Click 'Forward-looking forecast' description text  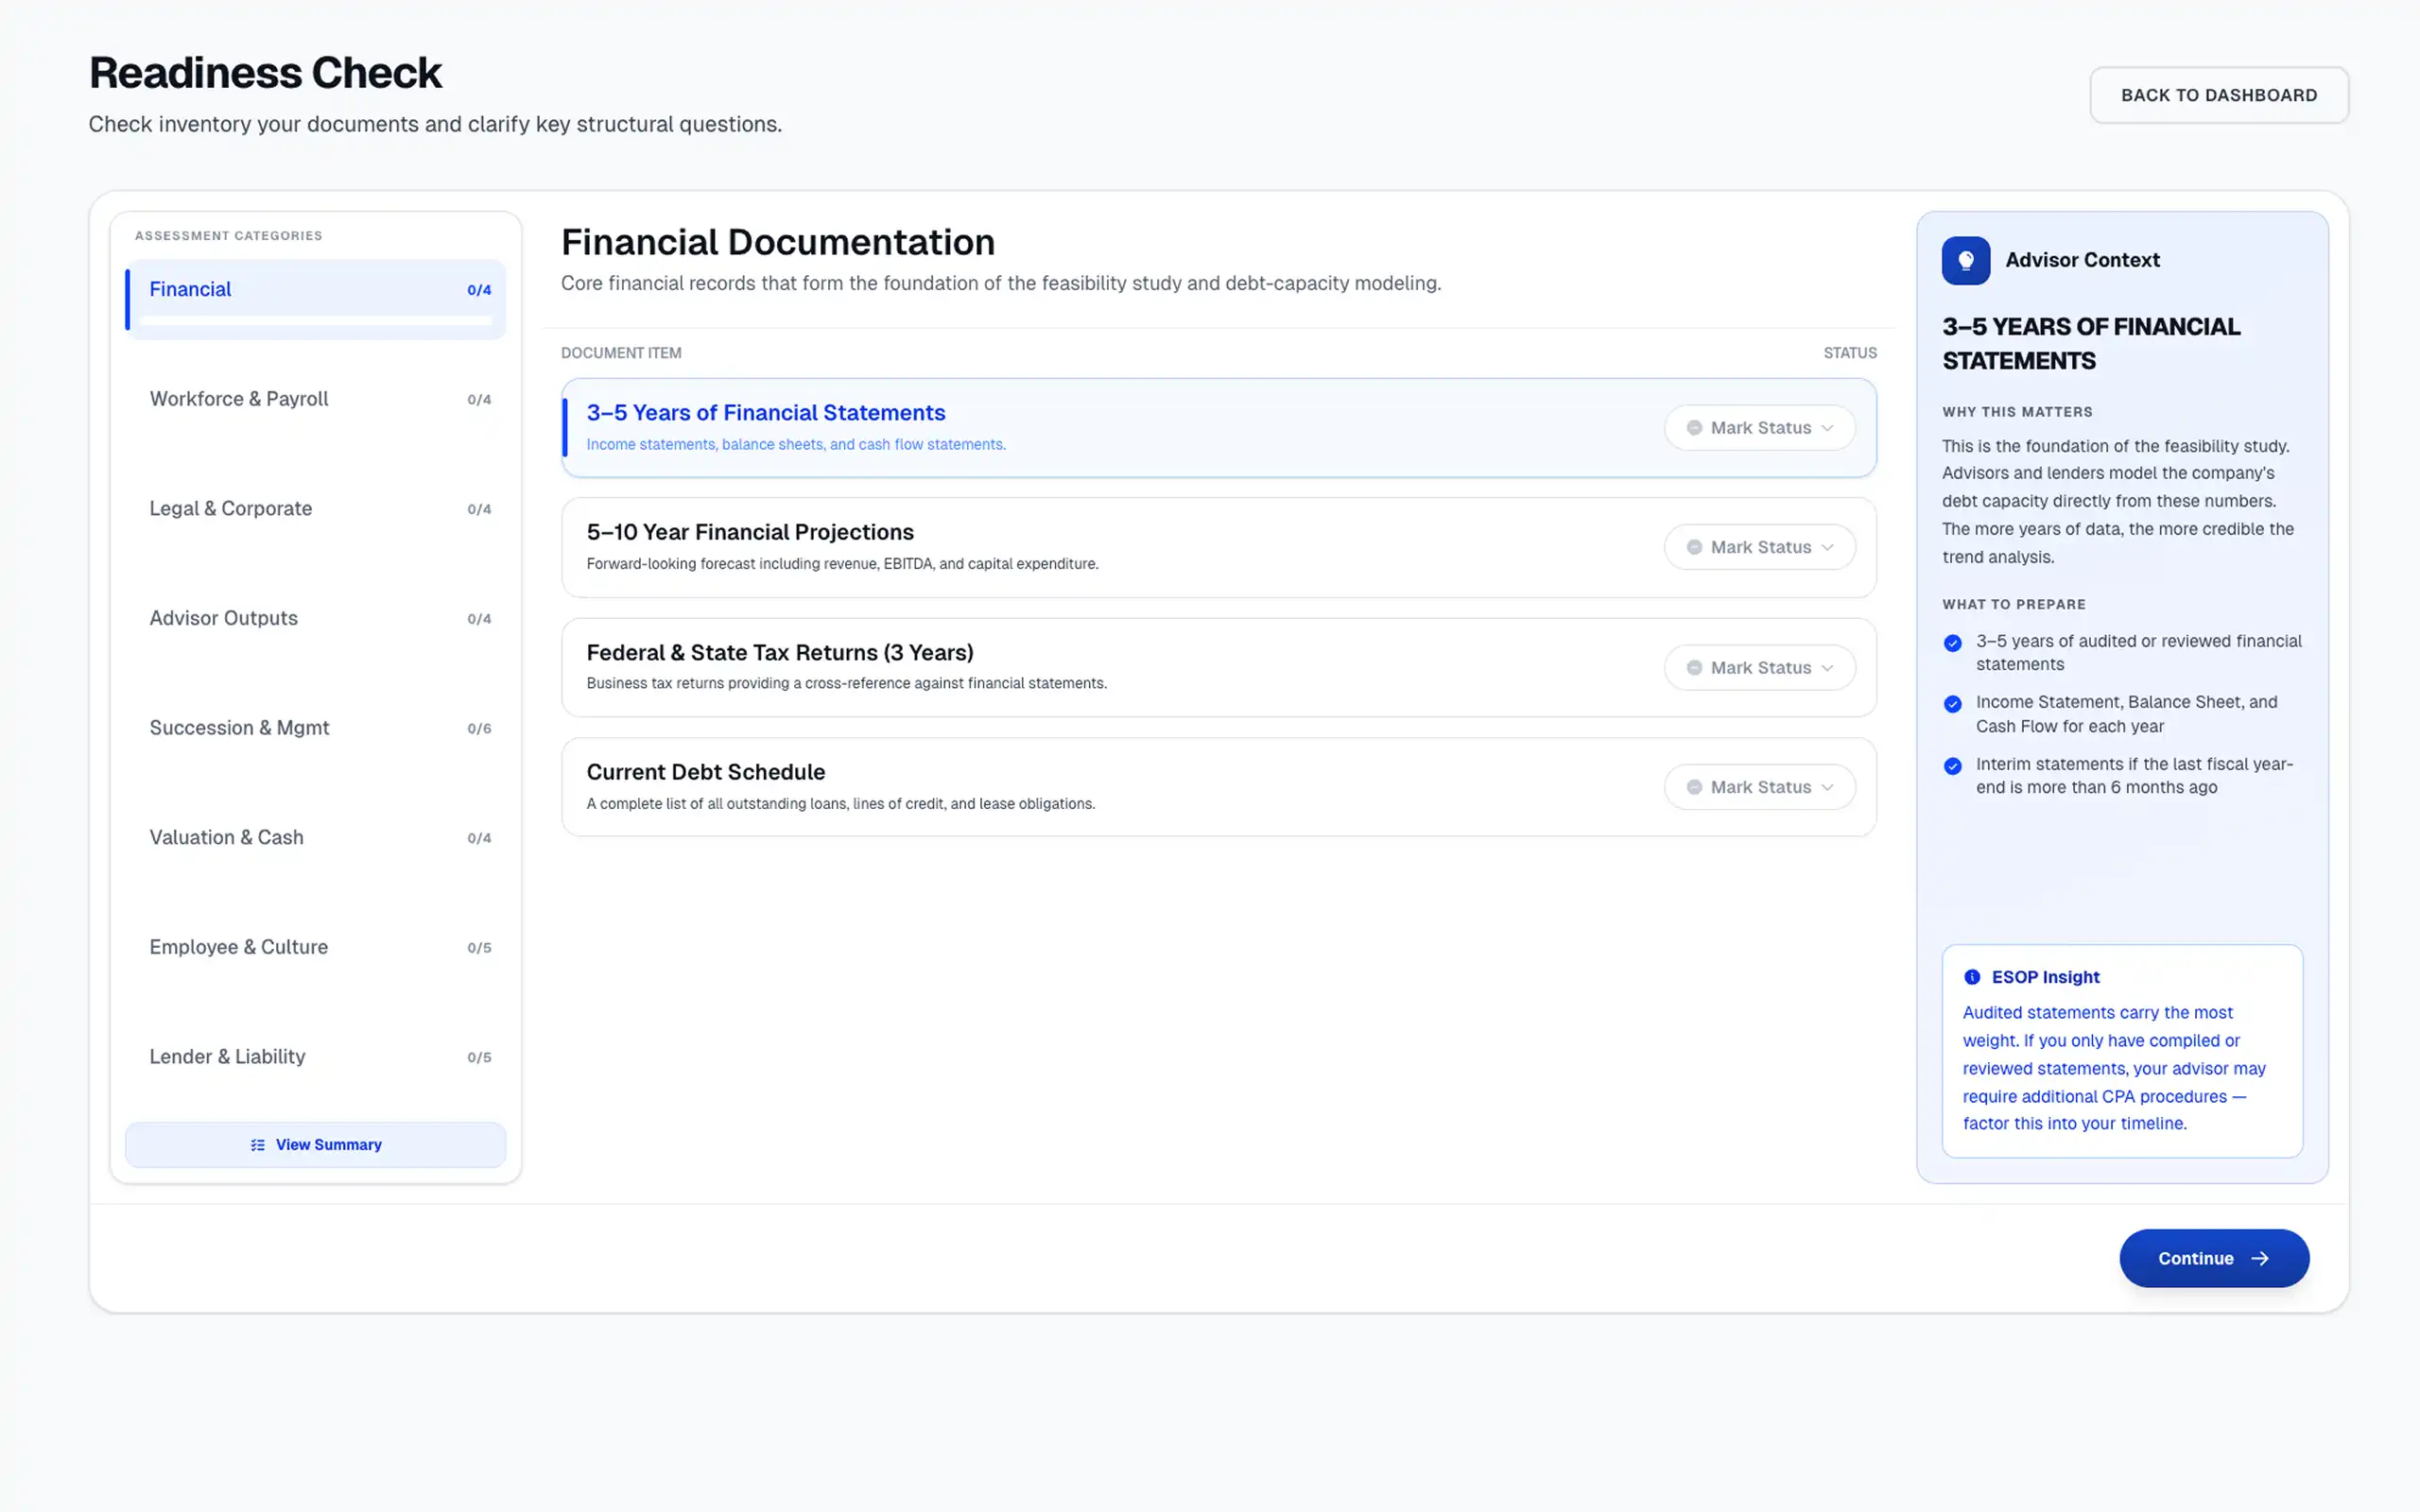click(x=842, y=564)
